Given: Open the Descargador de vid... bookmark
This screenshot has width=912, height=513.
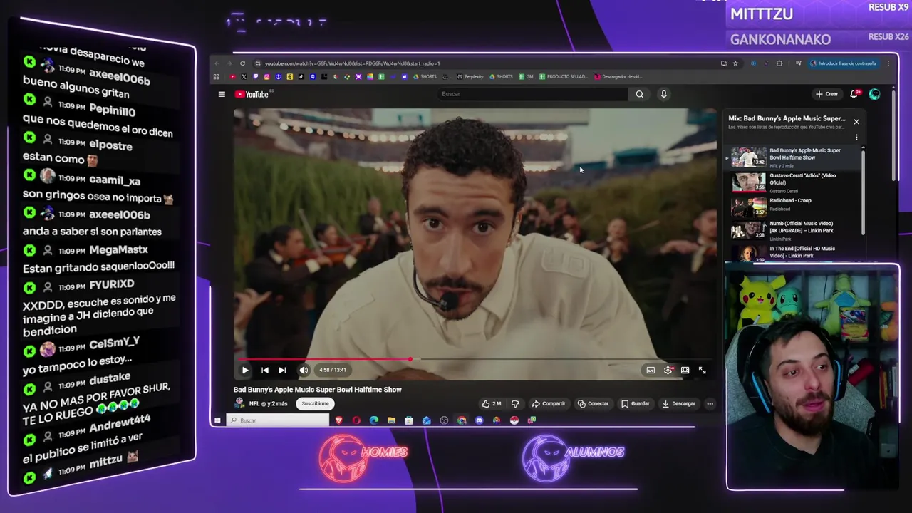Looking at the screenshot, I should pyautogui.click(x=618, y=77).
